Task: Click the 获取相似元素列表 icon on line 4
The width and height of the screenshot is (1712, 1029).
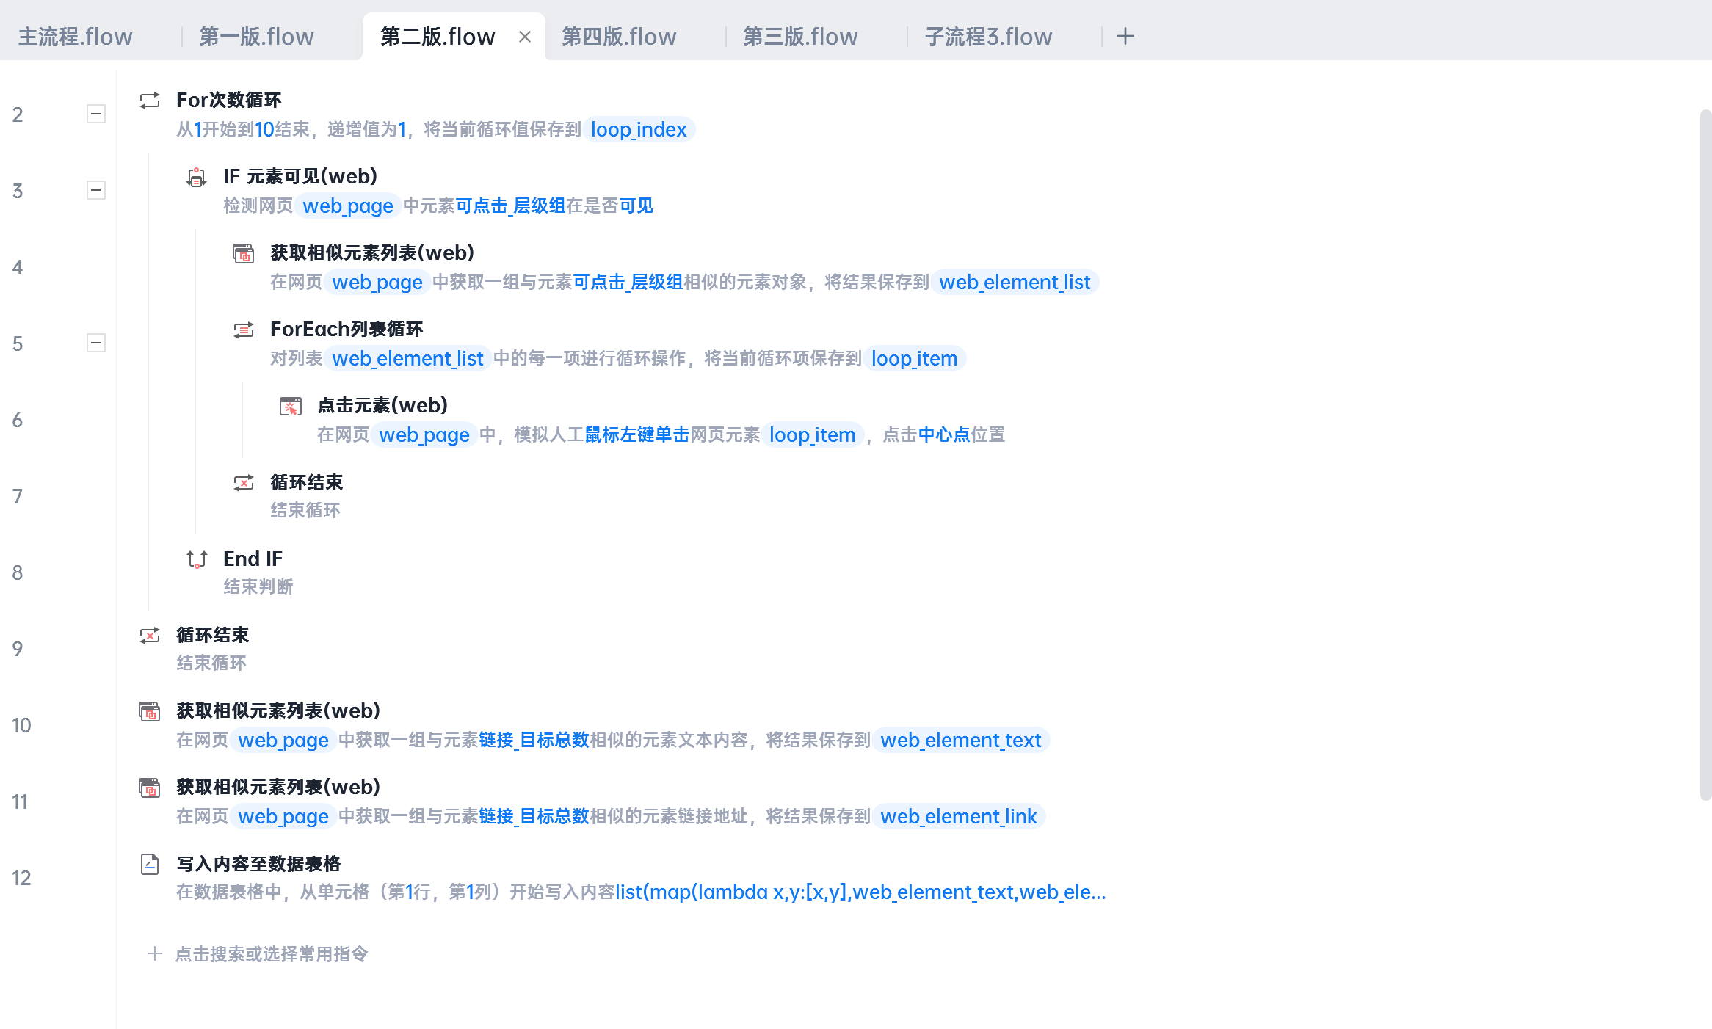Action: (244, 253)
